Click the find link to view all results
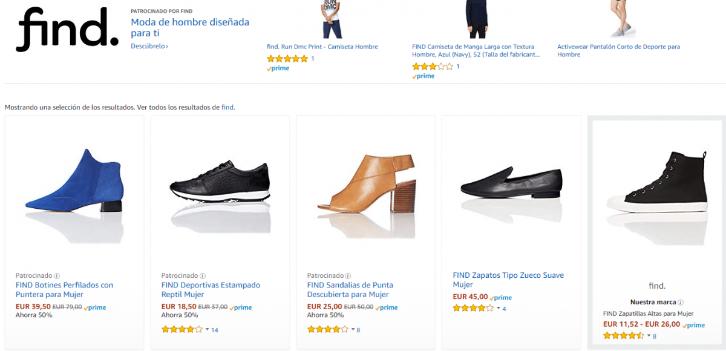The width and height of the screenshot is (726, 351). [227, 107]
